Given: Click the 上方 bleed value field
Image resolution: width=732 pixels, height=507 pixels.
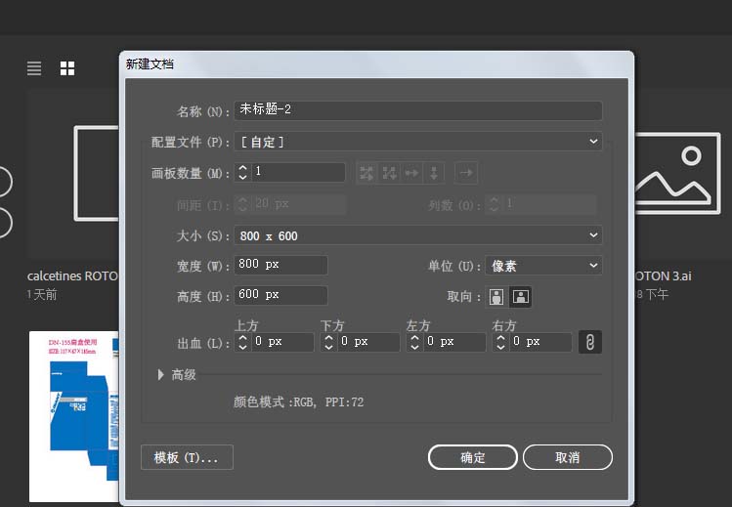Looking at the screenshot, I should 282,342.
